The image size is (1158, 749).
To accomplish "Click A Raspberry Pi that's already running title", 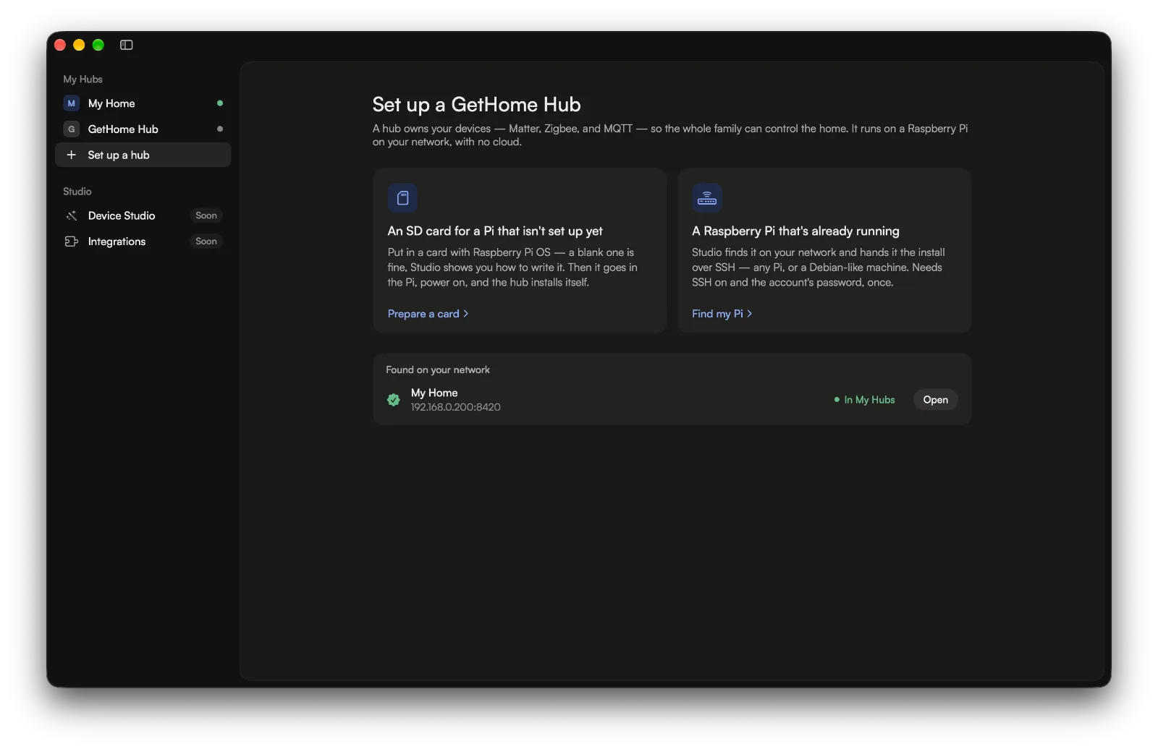I will [795, 231].
